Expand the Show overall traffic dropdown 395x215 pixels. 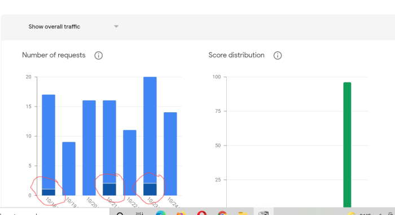tap(73, 27)
